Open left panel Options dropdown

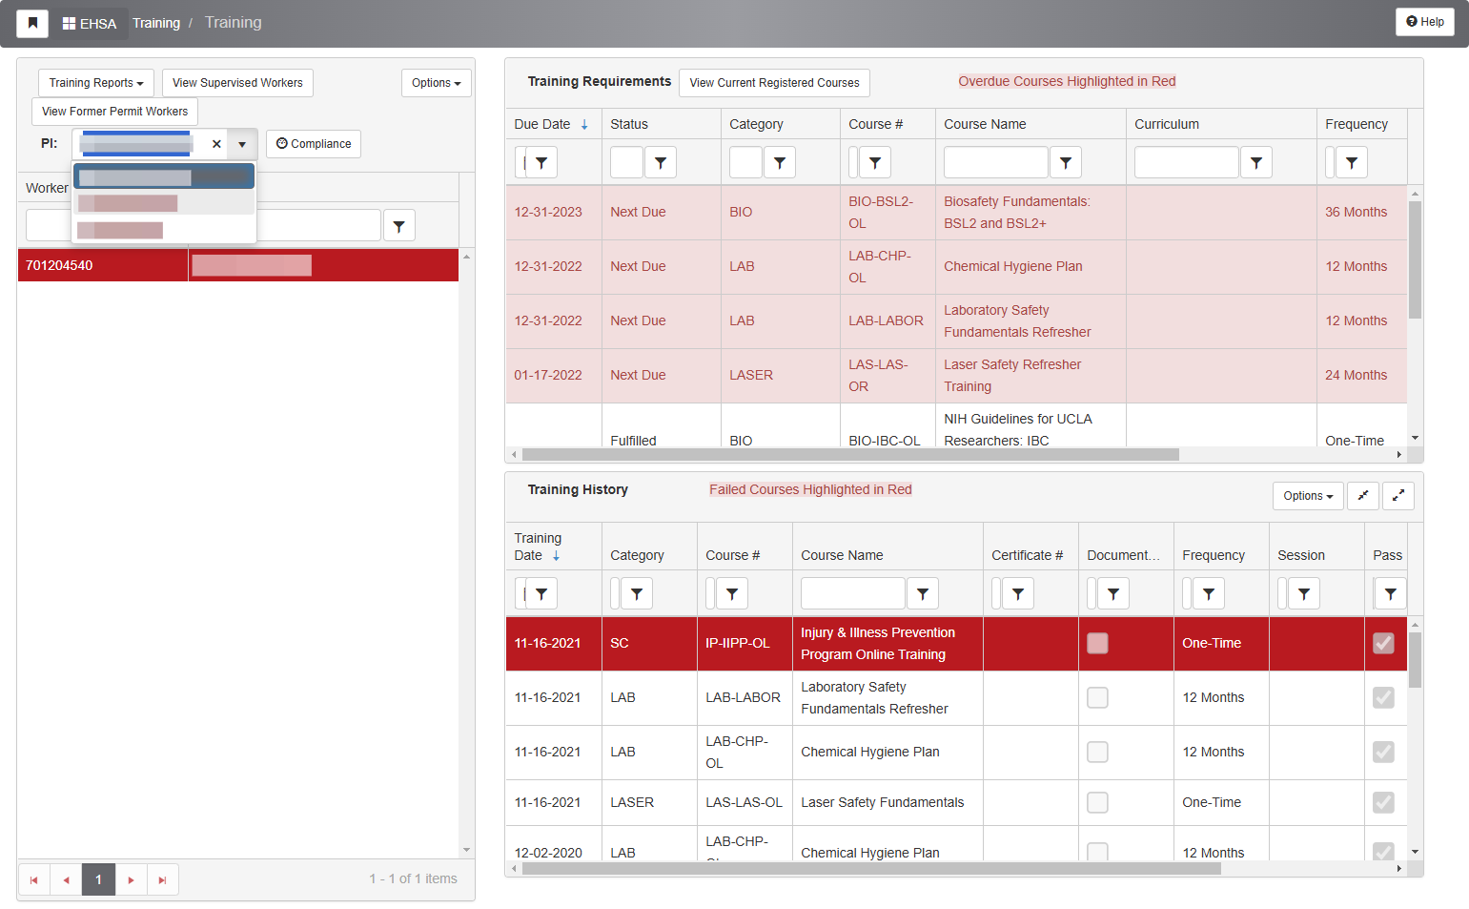click(437, 83)
